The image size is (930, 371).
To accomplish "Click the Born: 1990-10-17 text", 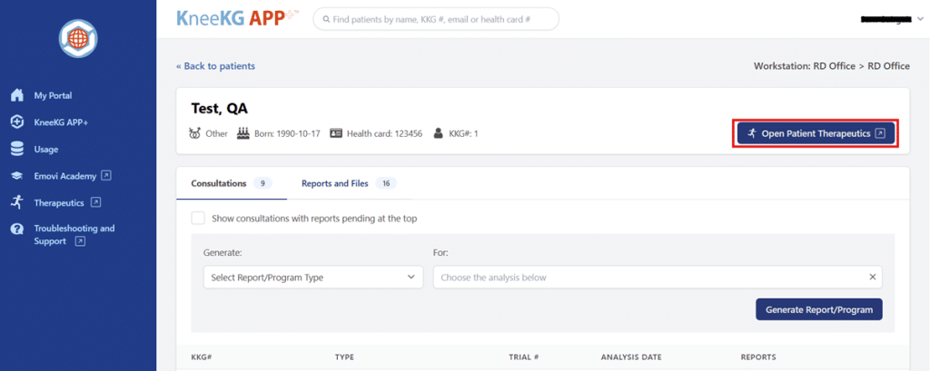I will pos(288,133).
